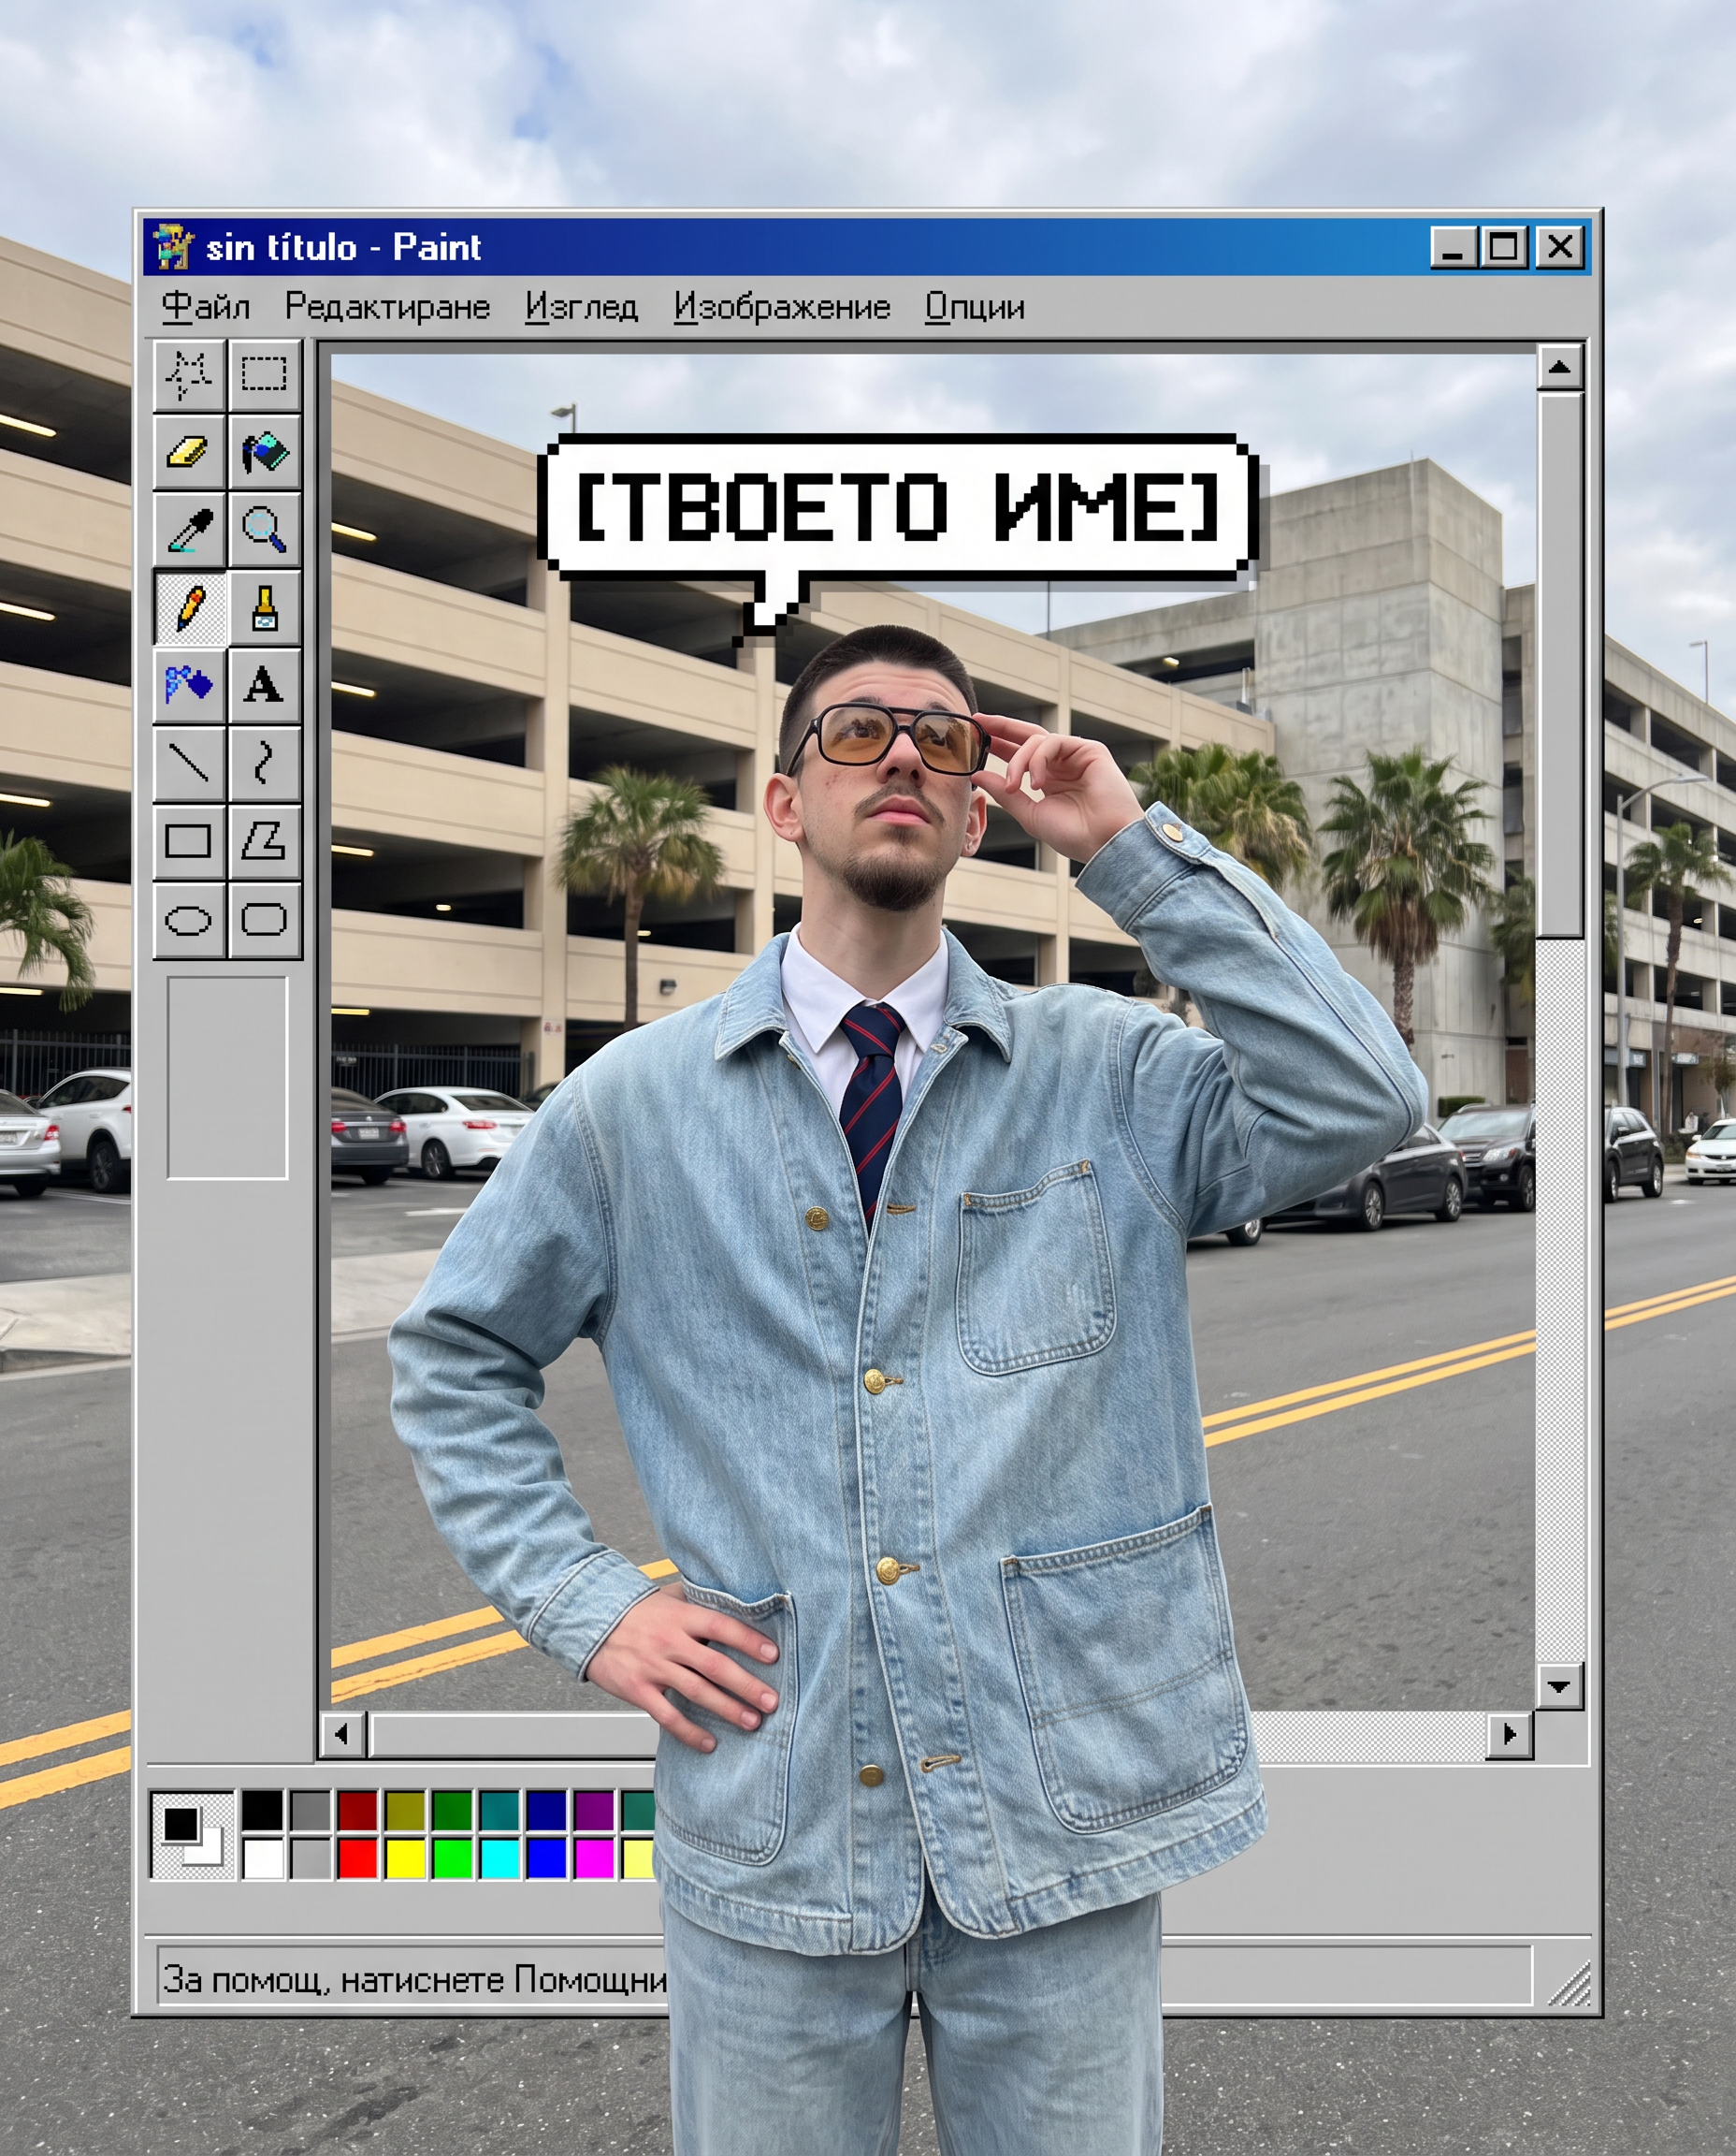This screenshot has height=2156, width=1736.
Task: Pick the purple palette swatch
Action: point(594,1810)
